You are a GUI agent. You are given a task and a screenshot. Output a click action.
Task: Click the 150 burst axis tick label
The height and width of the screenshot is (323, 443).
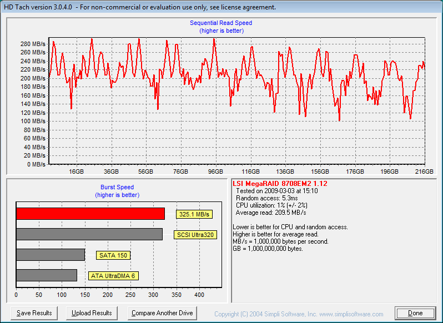point(85,295)
